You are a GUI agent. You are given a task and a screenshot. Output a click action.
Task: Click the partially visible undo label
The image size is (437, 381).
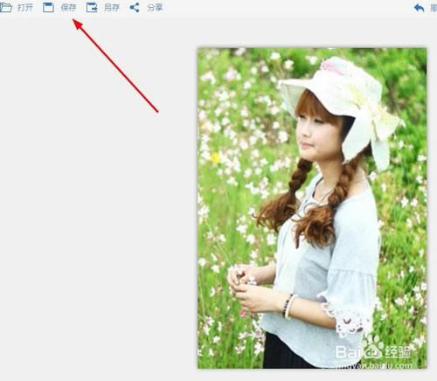434,8
